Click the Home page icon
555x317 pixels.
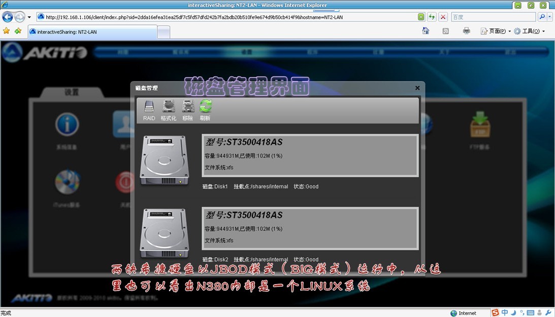click(x=426, y=31)
